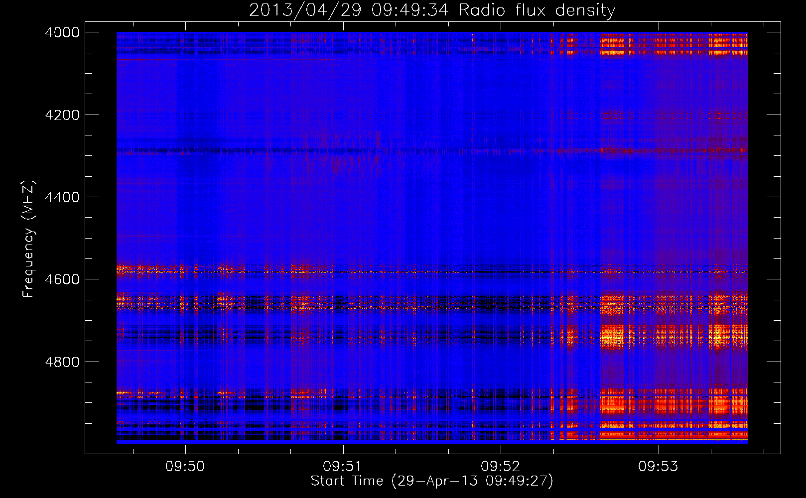This screenshot has height=498, width=806.
Task: Select the 4600 frequency axis label
Action: [62, 280]
